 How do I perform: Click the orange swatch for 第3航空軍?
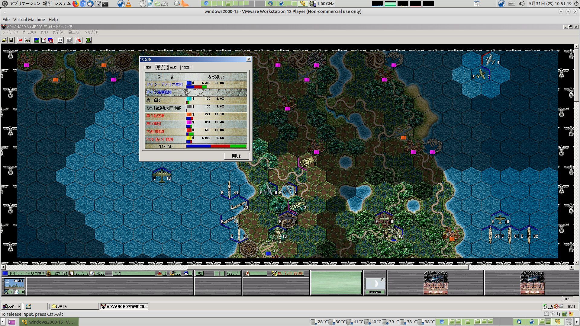coord(189,114)
